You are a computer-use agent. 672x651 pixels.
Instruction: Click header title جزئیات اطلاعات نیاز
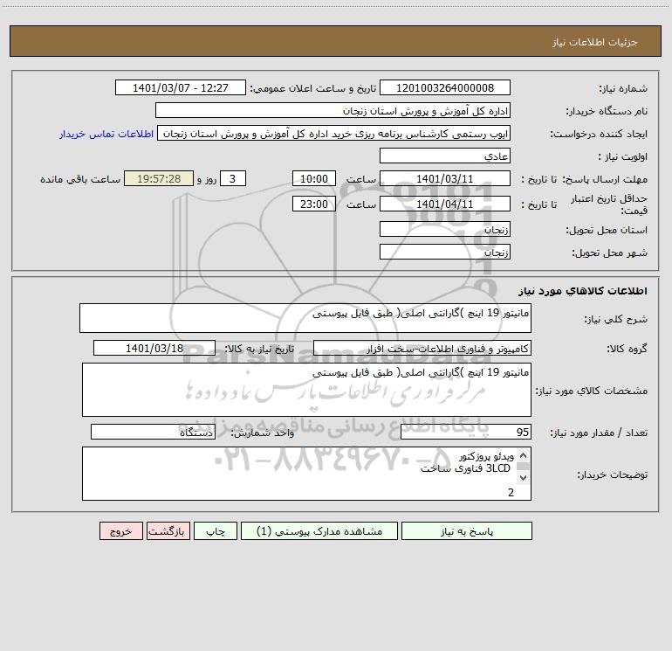click(595, 42)
